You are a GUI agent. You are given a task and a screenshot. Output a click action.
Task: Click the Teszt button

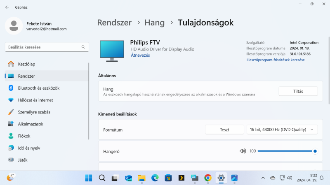tap(224, 129)
